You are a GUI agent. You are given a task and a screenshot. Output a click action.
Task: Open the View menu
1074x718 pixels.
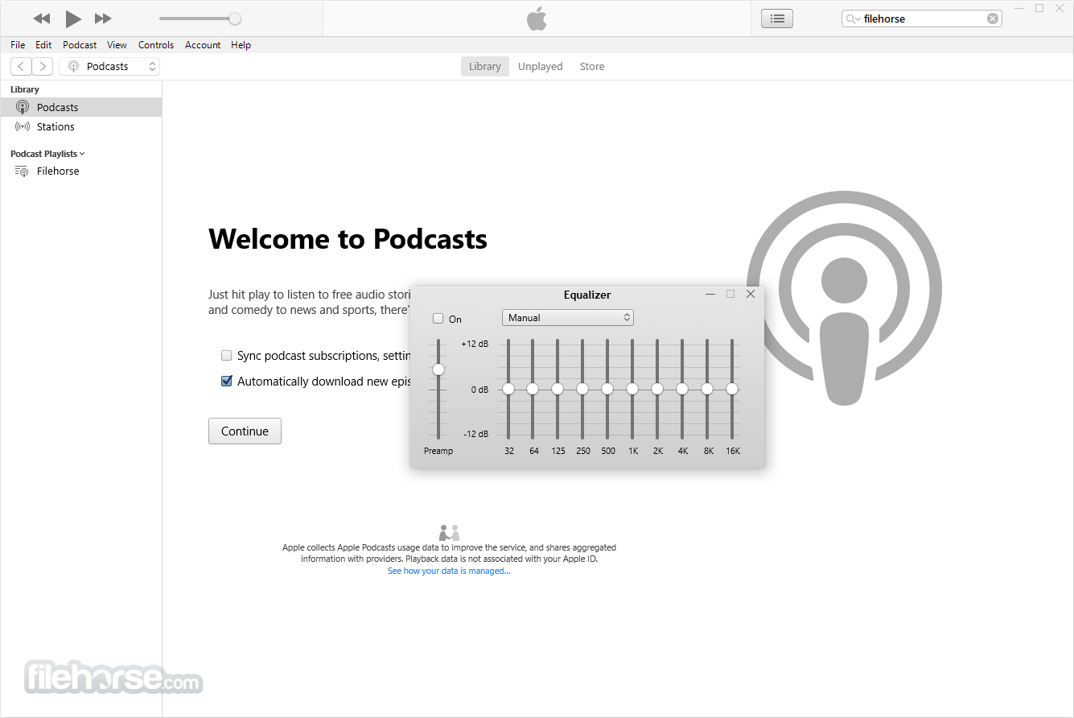(x=117, y=45)
